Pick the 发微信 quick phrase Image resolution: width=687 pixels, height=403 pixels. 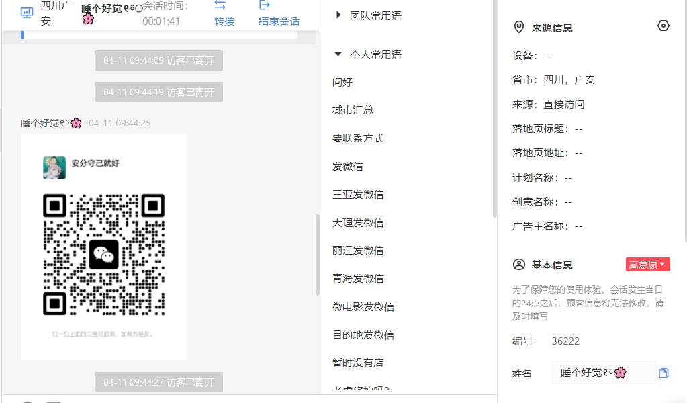coord(347,167)
